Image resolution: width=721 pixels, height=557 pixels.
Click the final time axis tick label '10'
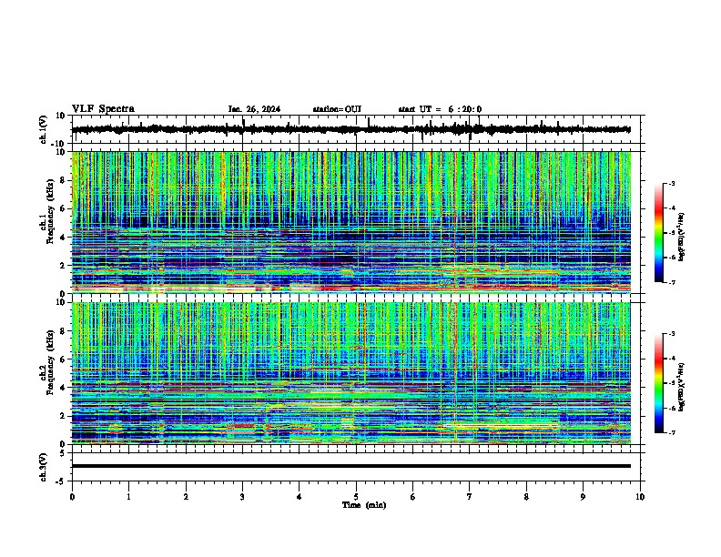click(640, 497)
